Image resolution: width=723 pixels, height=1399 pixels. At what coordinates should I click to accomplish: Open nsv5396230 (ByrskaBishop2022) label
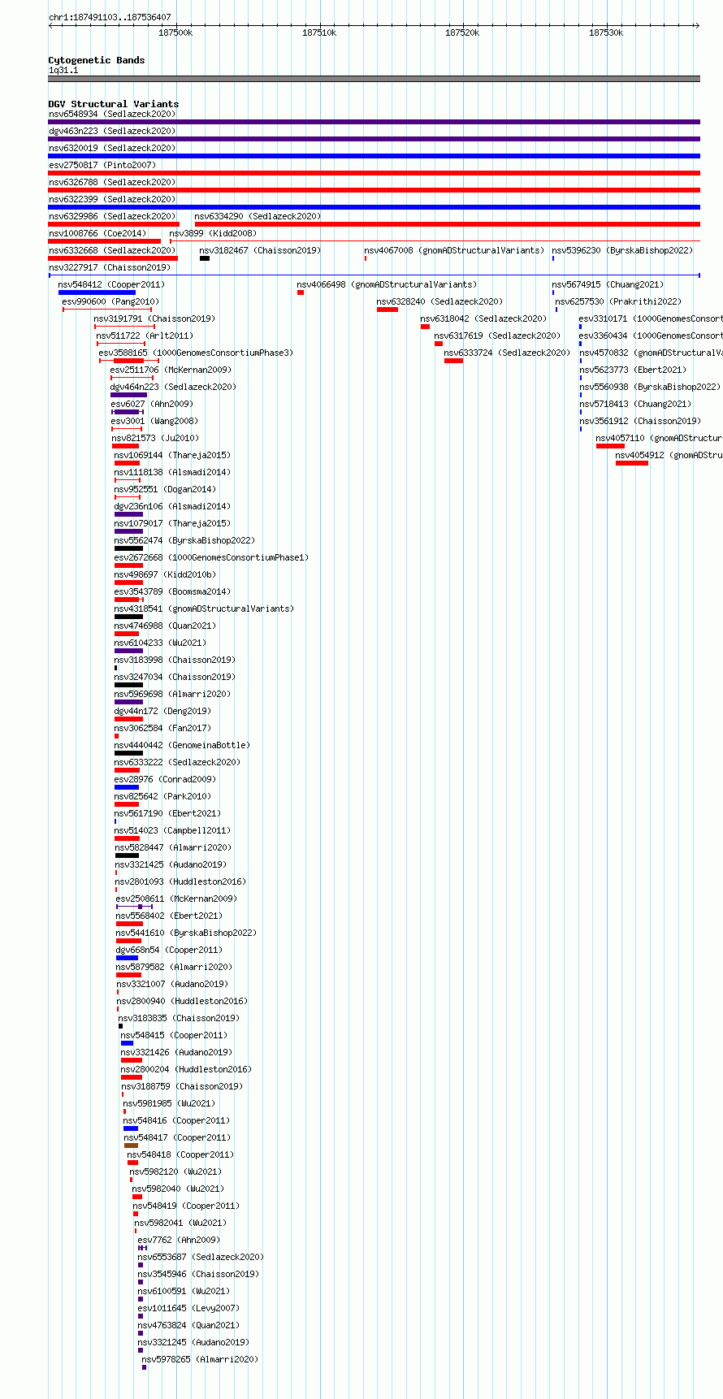pos(623,250)
